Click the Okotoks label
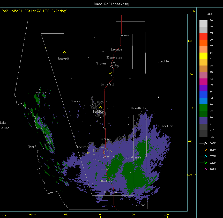Screen dimensions: 223x218 click(x=107, y=181)
